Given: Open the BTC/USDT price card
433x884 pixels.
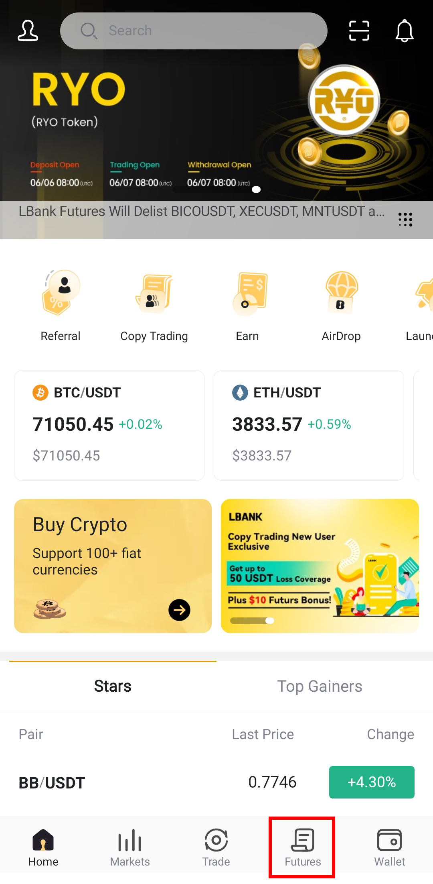Looking at the screenshot, I should (109, 426).
